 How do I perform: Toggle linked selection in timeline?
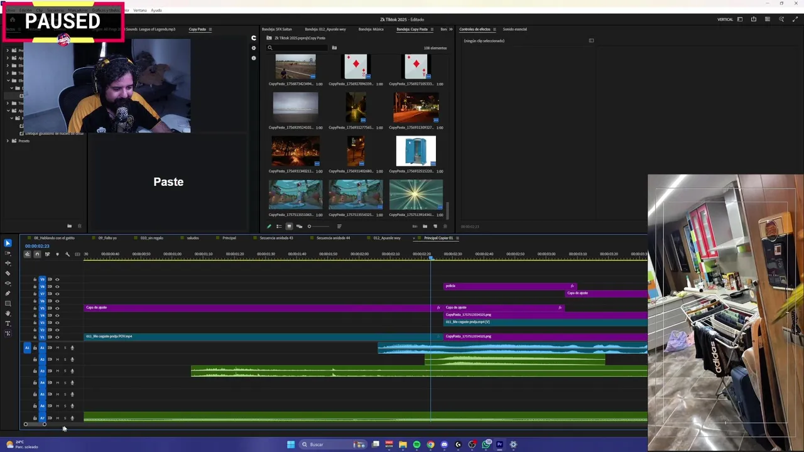pos(47,254)
